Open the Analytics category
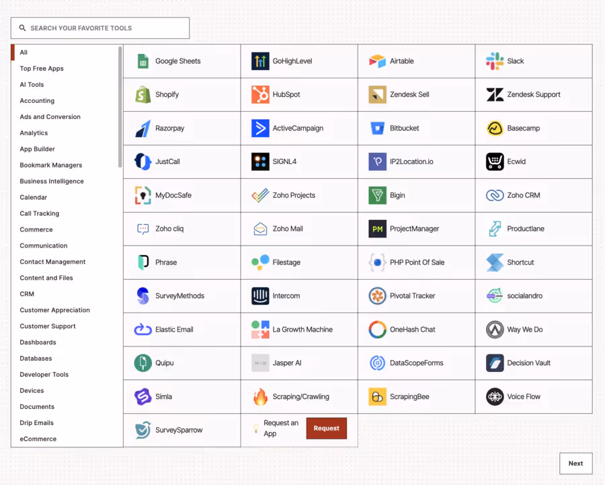 (x=34, y=133)
